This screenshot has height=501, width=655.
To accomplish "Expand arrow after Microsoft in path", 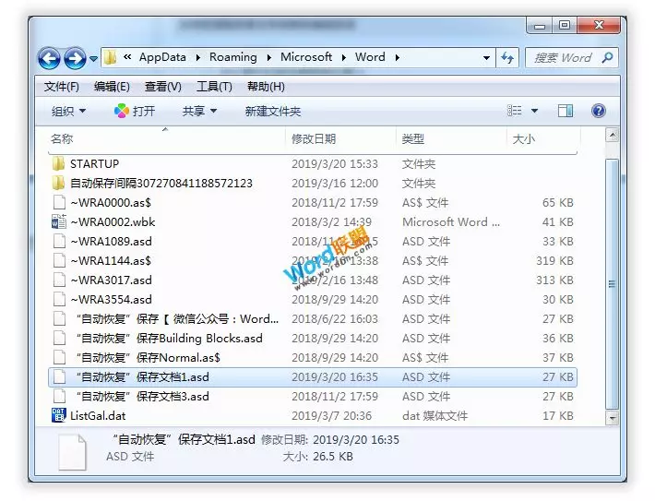I will (344, 57).
